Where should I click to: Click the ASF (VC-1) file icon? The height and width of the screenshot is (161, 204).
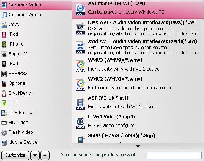point(80,104)
